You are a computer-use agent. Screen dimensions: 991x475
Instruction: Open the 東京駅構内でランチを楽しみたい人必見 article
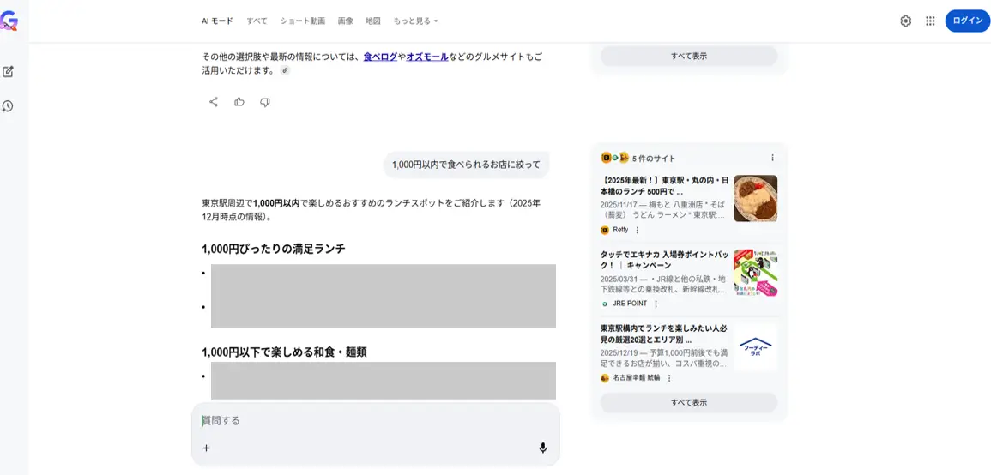coord(663,334)
